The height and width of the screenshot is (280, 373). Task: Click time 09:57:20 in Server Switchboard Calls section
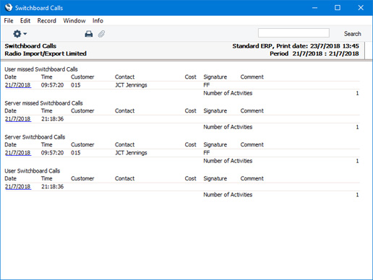point(52,153)
